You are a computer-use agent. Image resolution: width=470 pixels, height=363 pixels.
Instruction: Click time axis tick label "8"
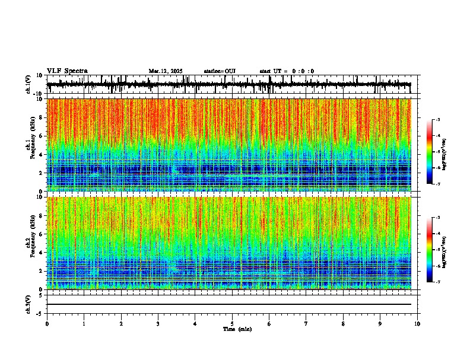tap(343, 324)
